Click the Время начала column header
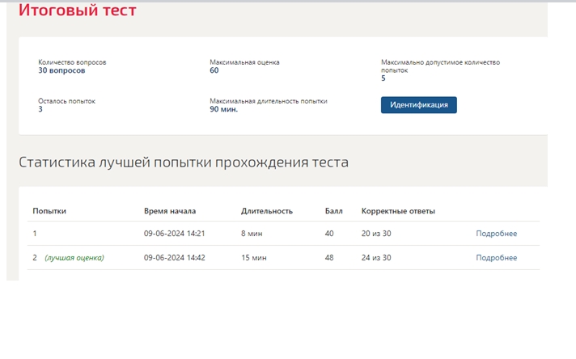 coord(170,211)
